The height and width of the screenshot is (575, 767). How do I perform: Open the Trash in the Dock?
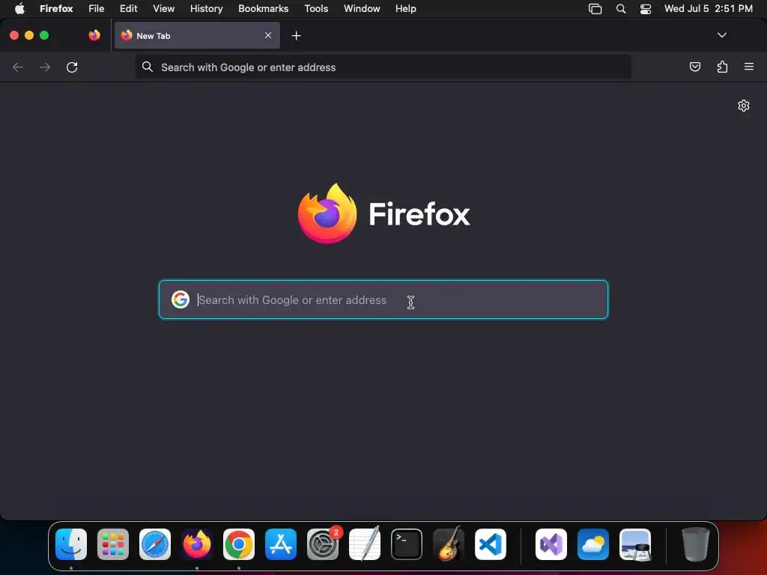tap(696, 544)
